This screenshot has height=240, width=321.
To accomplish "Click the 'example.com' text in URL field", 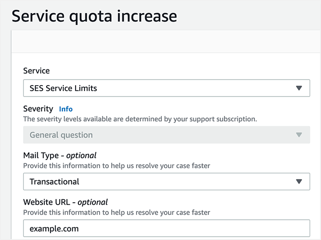I will 54,229.
